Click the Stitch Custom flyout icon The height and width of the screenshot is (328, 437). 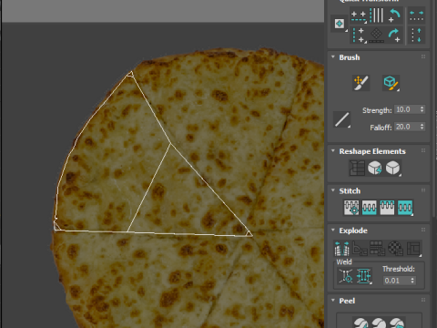405,208
